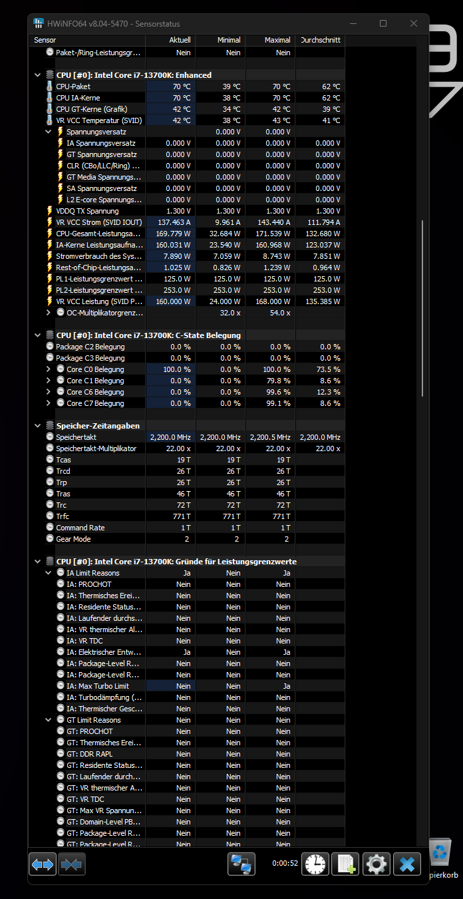Open sensor settings gear icon

376,864
